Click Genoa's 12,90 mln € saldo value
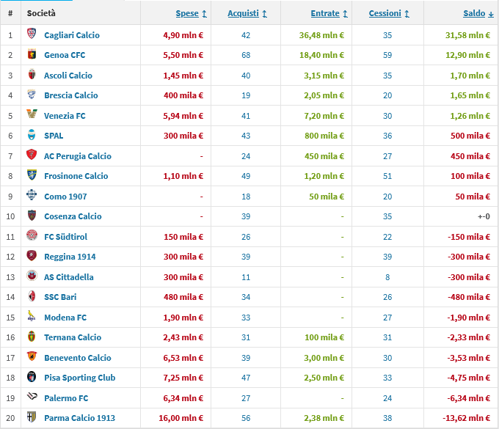The height and width of the screenshot is (429, 499). (x=467, y=55)
